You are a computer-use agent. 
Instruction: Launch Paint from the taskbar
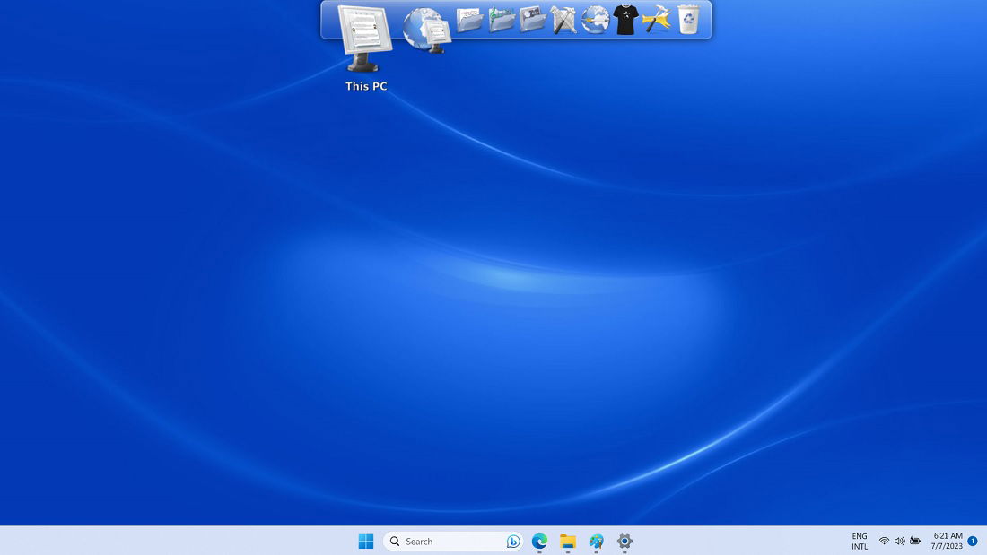[x=595, y=541]
